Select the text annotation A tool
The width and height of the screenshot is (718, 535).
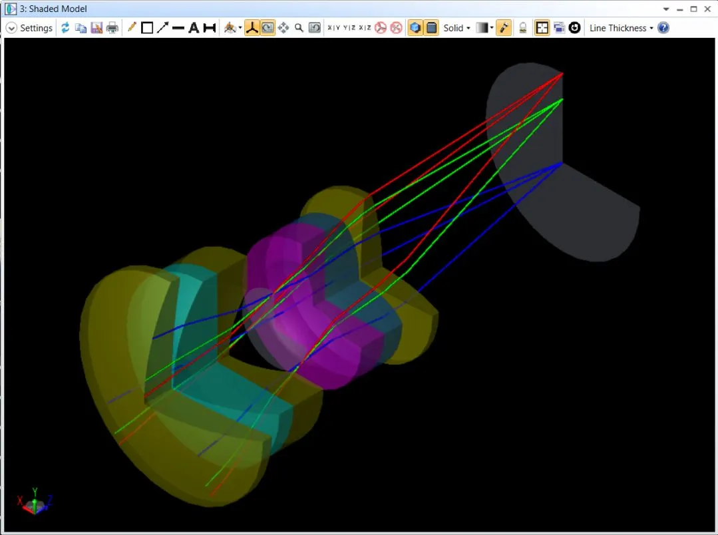coord(194,28)
